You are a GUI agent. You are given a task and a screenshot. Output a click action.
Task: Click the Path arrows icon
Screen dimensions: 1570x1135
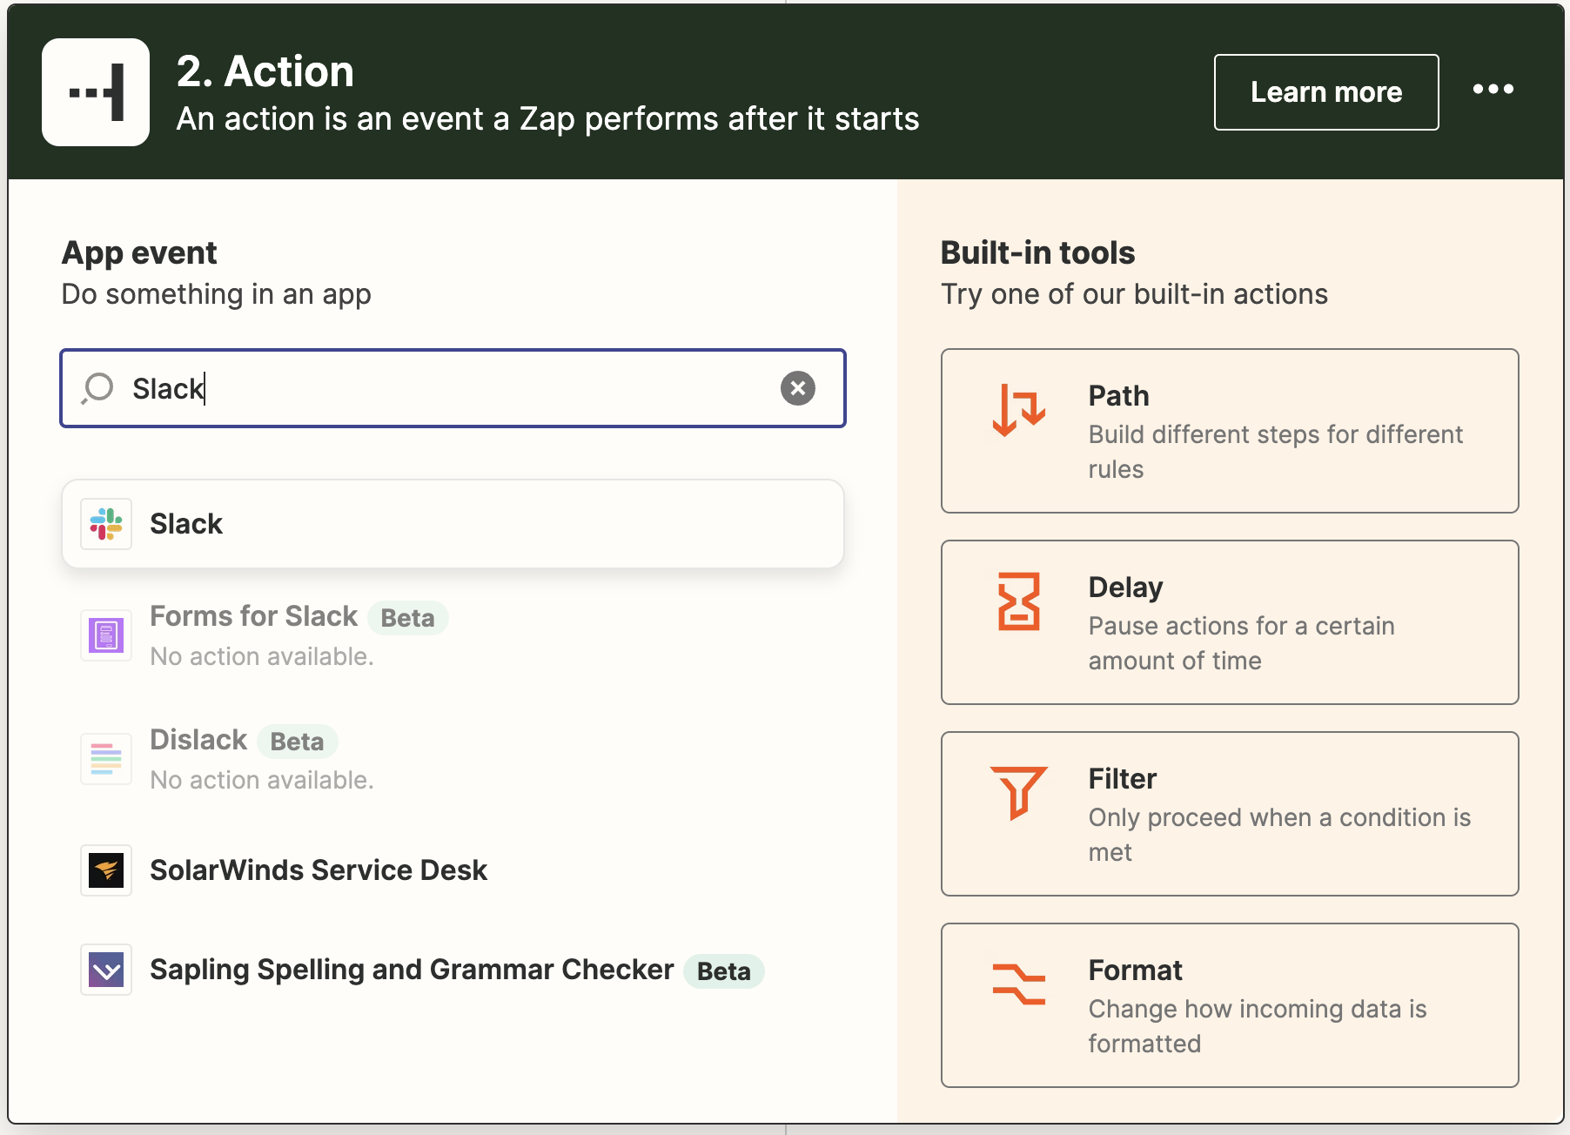[x=1018, y=409]
